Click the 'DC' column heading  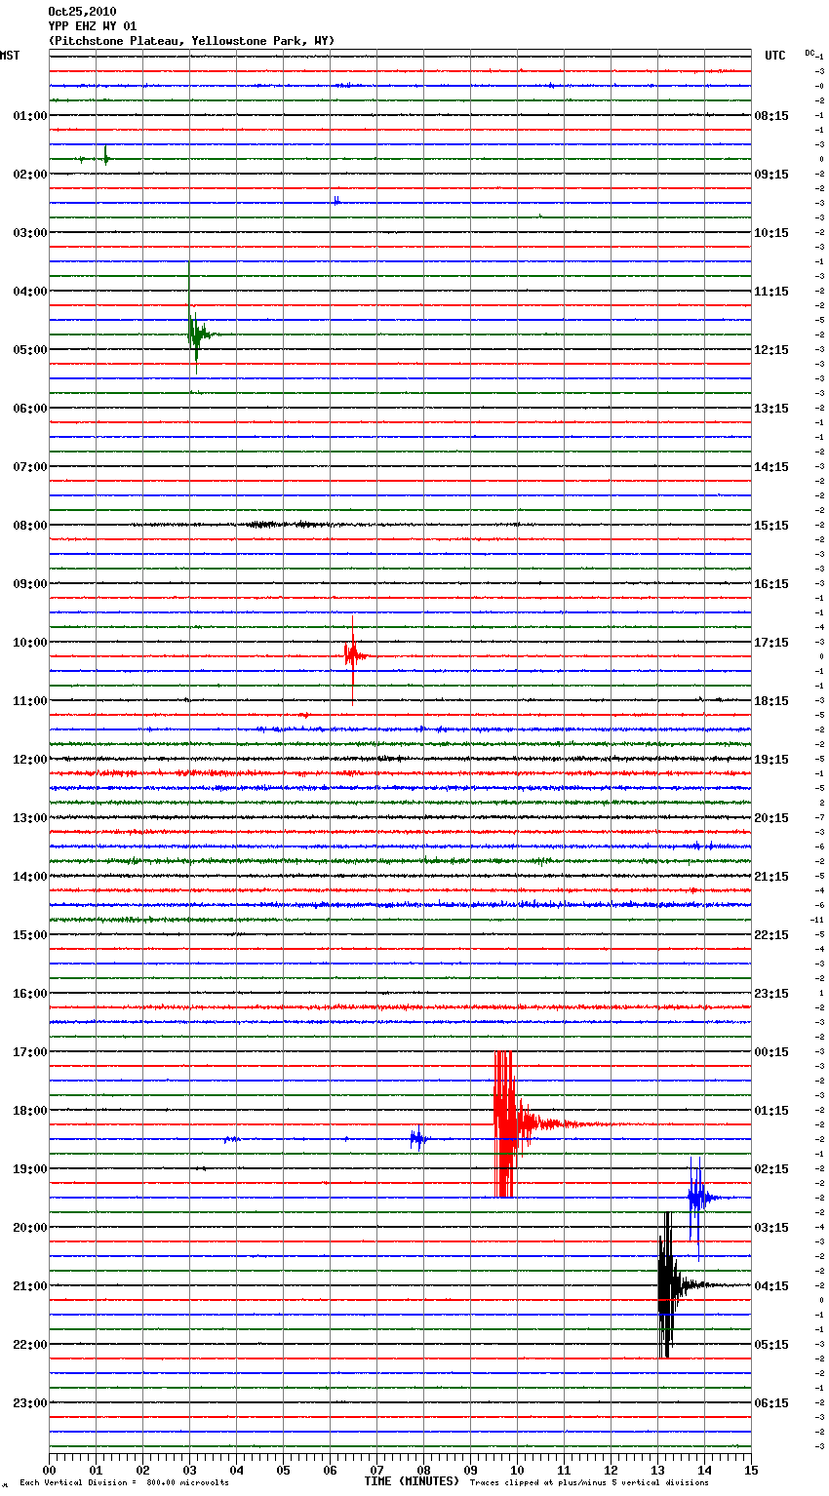(x=809, y=53)
